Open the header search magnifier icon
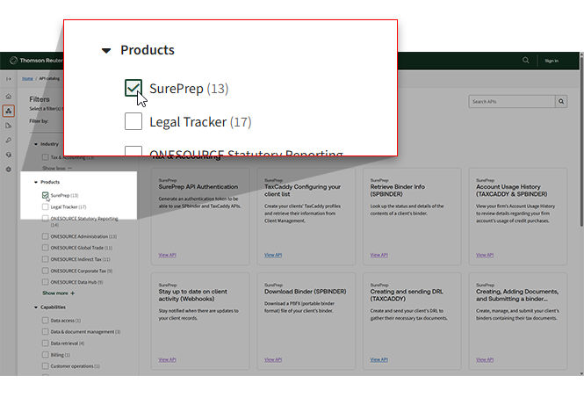The height and width of the screenshot is (405, 584). 525,61
